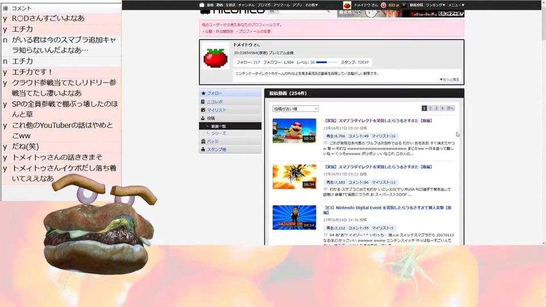
Task: Click the tomato user avatar in top bar
Action: pyautogui.click(x=347, y=5)
